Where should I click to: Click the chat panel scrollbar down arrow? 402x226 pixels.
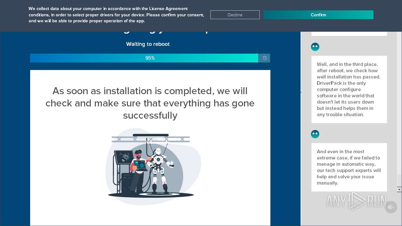pos(399,190)
